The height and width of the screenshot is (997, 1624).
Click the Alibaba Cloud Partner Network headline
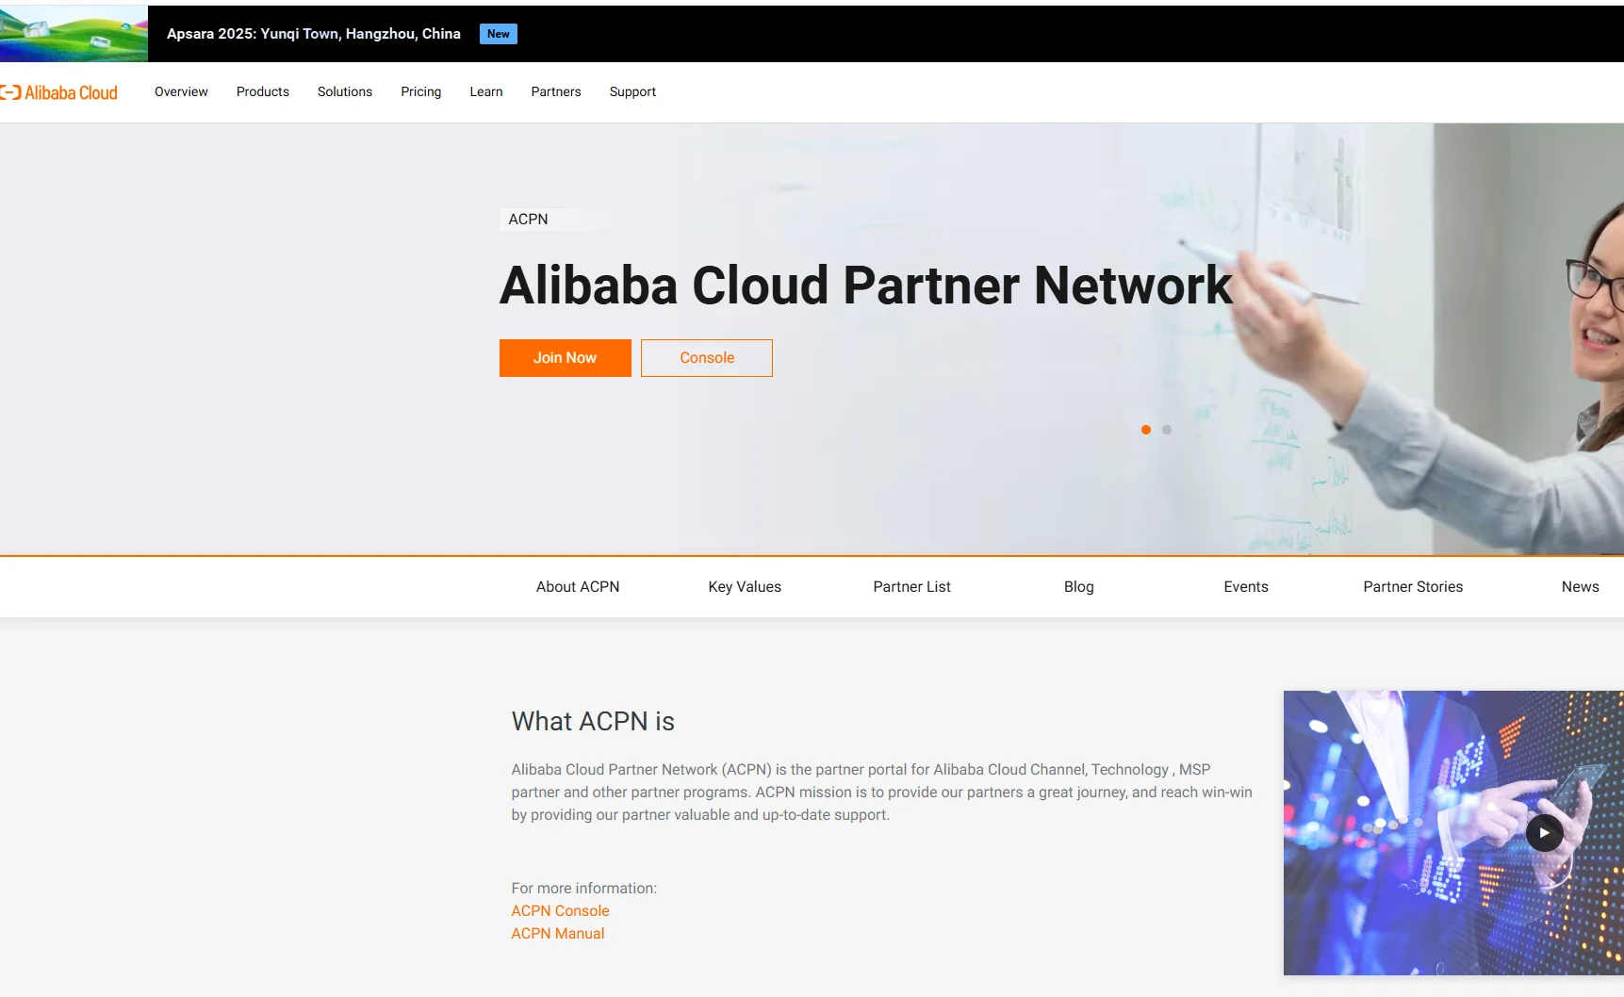[x=865, y=285]
